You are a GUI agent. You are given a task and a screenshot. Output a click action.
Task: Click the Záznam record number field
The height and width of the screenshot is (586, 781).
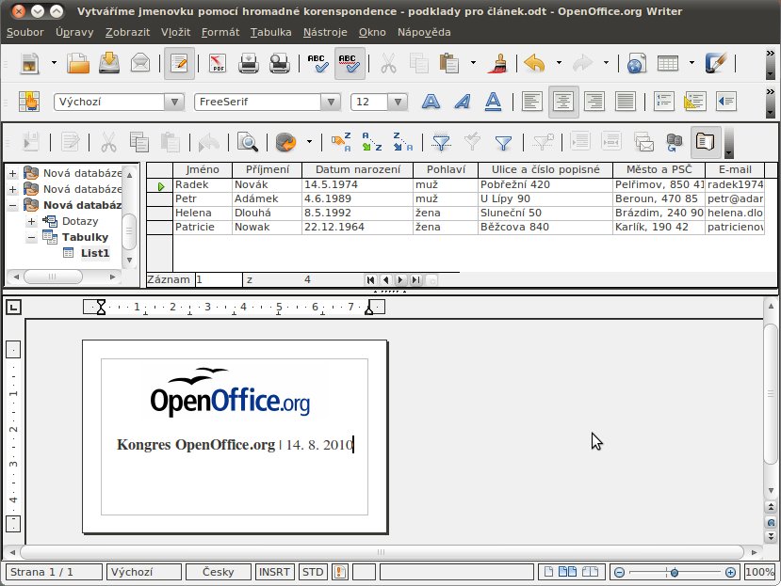pos(219,280)
